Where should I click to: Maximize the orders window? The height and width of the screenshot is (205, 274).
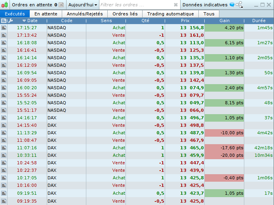pos(262,5)
